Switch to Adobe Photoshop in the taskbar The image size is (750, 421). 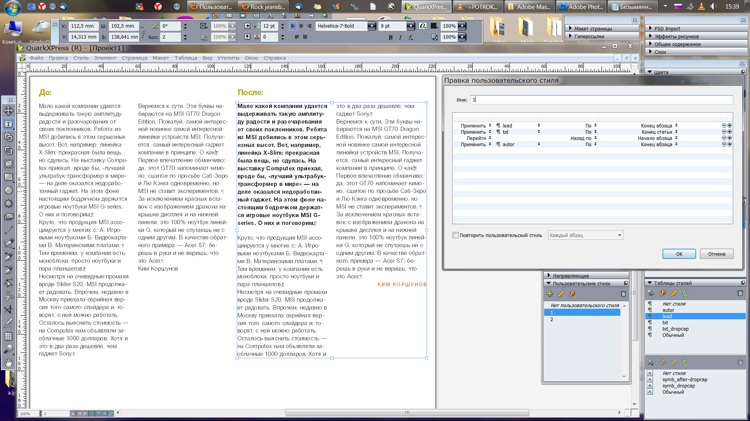coord(582,7)
